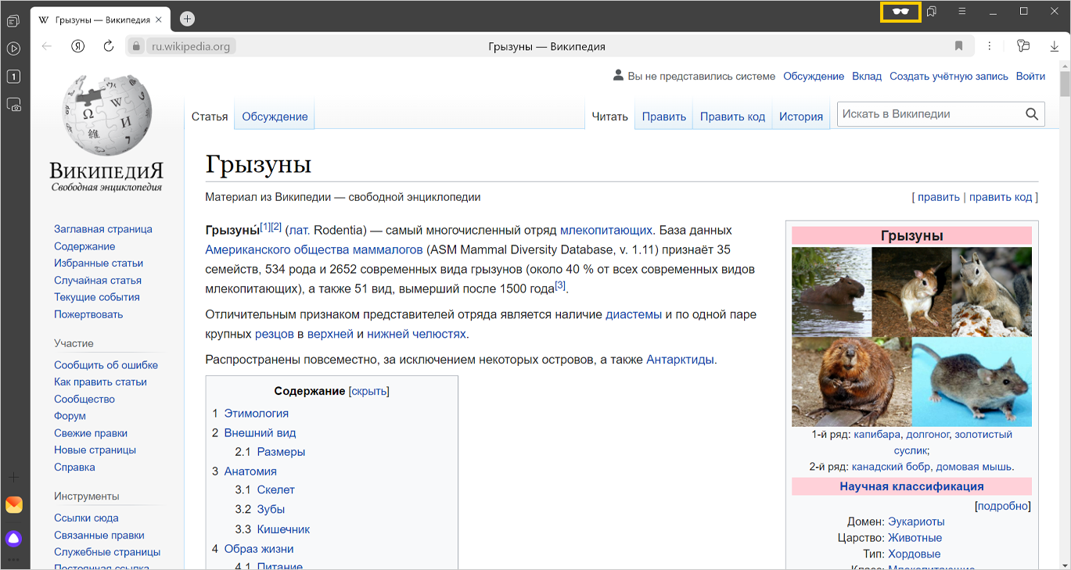
Task: Open page options three-dots menu
Action: coord(990,46)
